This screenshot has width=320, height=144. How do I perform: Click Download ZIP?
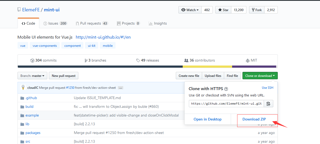point(254,119)
